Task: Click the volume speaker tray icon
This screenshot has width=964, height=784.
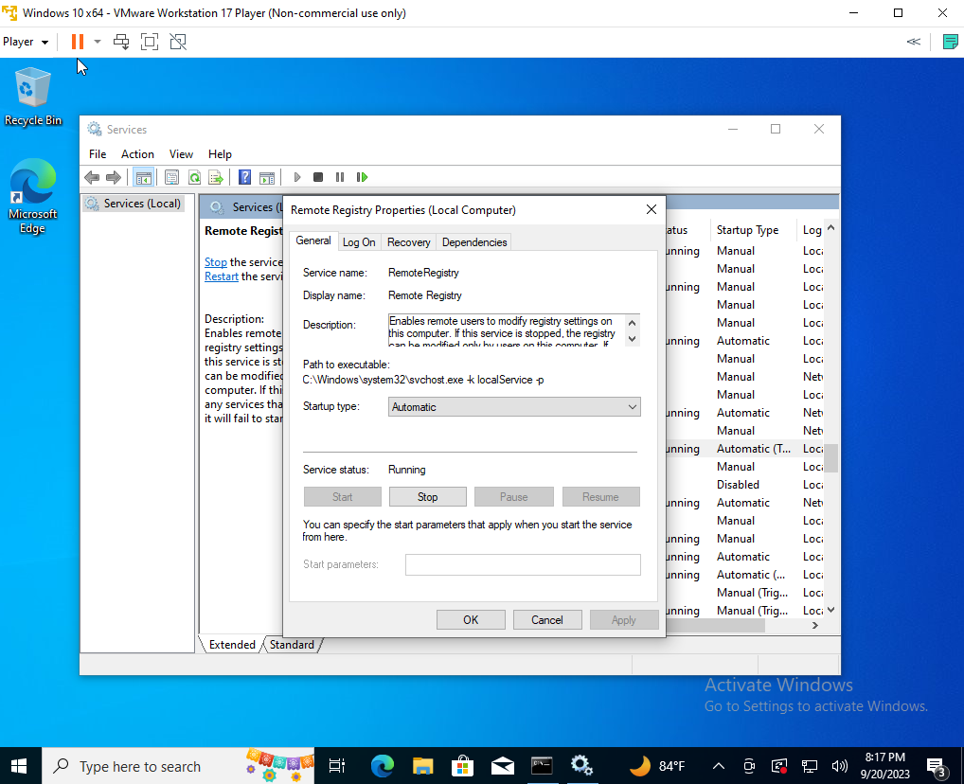Action: [839, 766]
